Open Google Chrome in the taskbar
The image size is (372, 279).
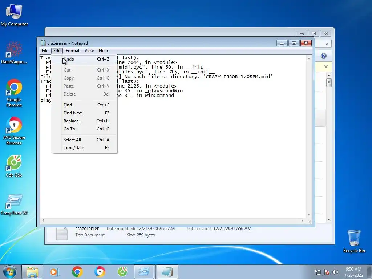click(x=77, y=272)
